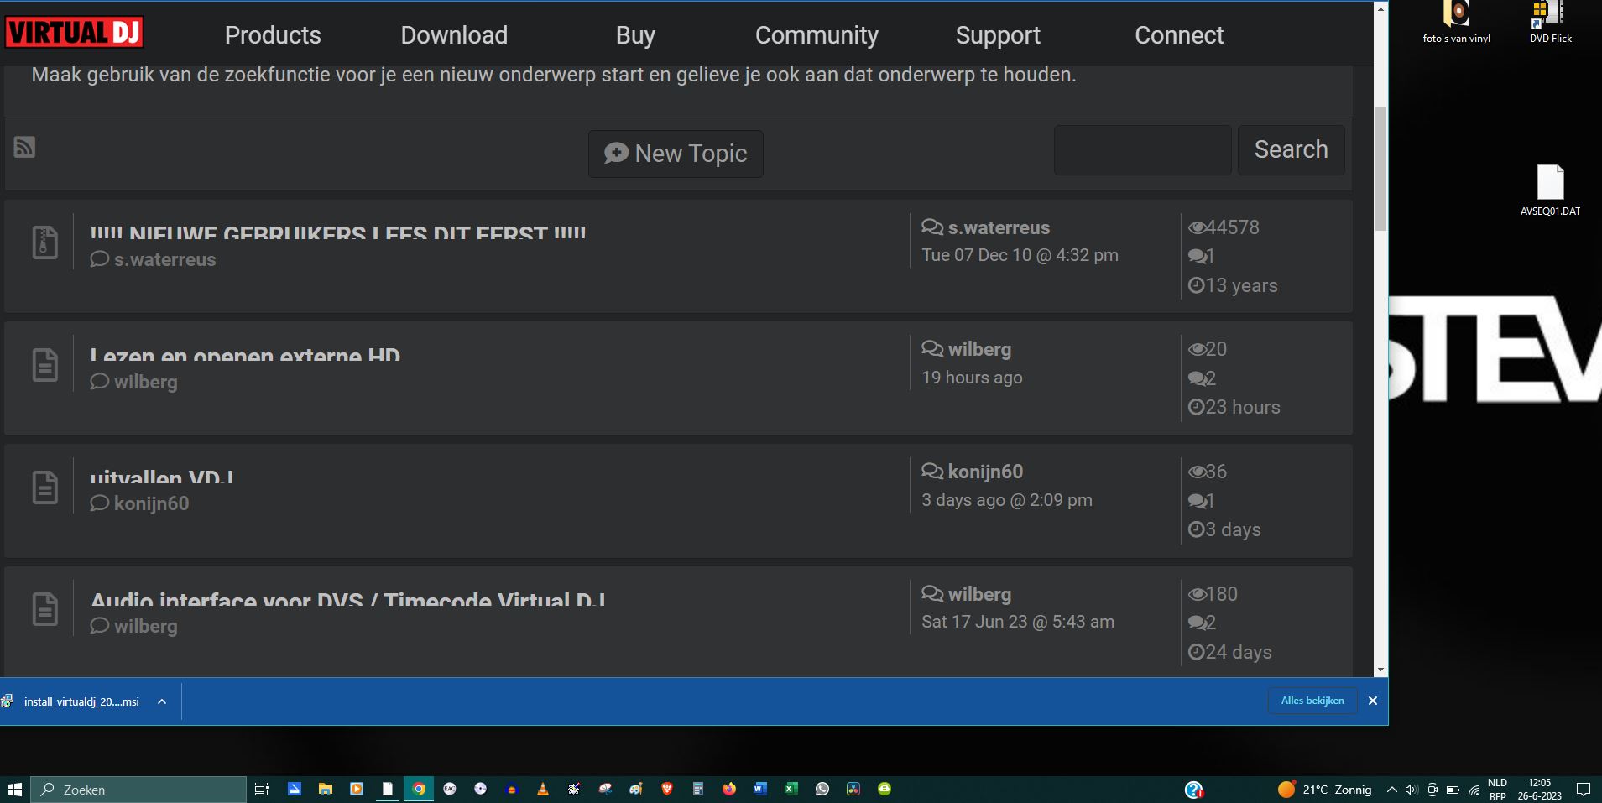
Task: Open the Windows Start menu
Action: [x=14, y=790]
